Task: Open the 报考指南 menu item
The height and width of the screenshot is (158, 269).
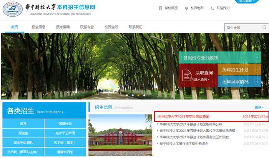Action: tap(63, 27)
